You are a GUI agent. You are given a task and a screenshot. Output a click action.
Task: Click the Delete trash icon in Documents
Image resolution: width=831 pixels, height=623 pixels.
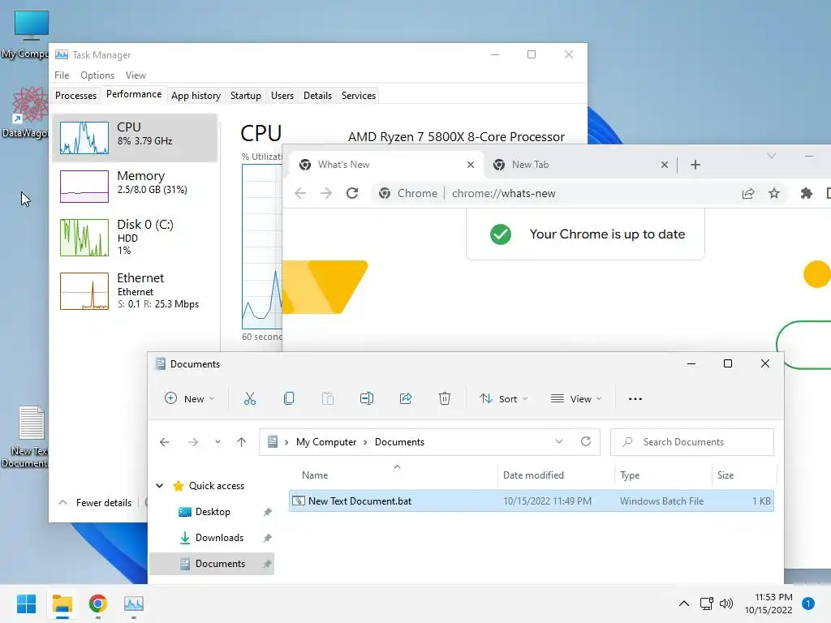pos(445,399)
